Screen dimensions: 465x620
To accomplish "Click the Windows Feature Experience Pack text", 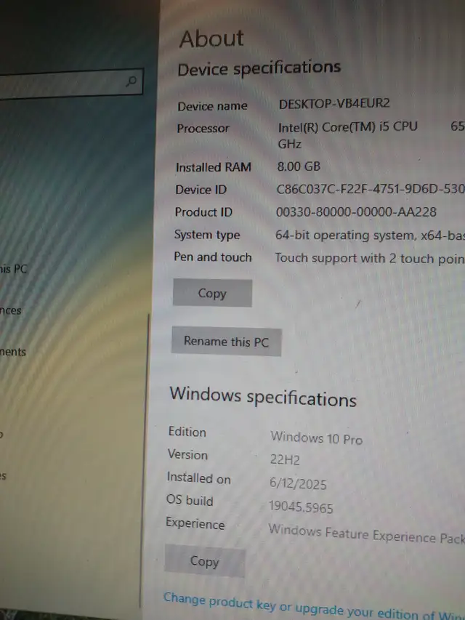I will click(x=366, y=534).
